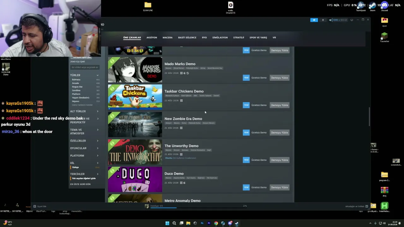This screenshot has height=227, width=404.
Task: Click Demoyu Yükle for Mado Marks Demo
Action: [280, 78]
